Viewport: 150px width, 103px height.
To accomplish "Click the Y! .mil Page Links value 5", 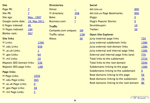I will (x=35, y=92).
